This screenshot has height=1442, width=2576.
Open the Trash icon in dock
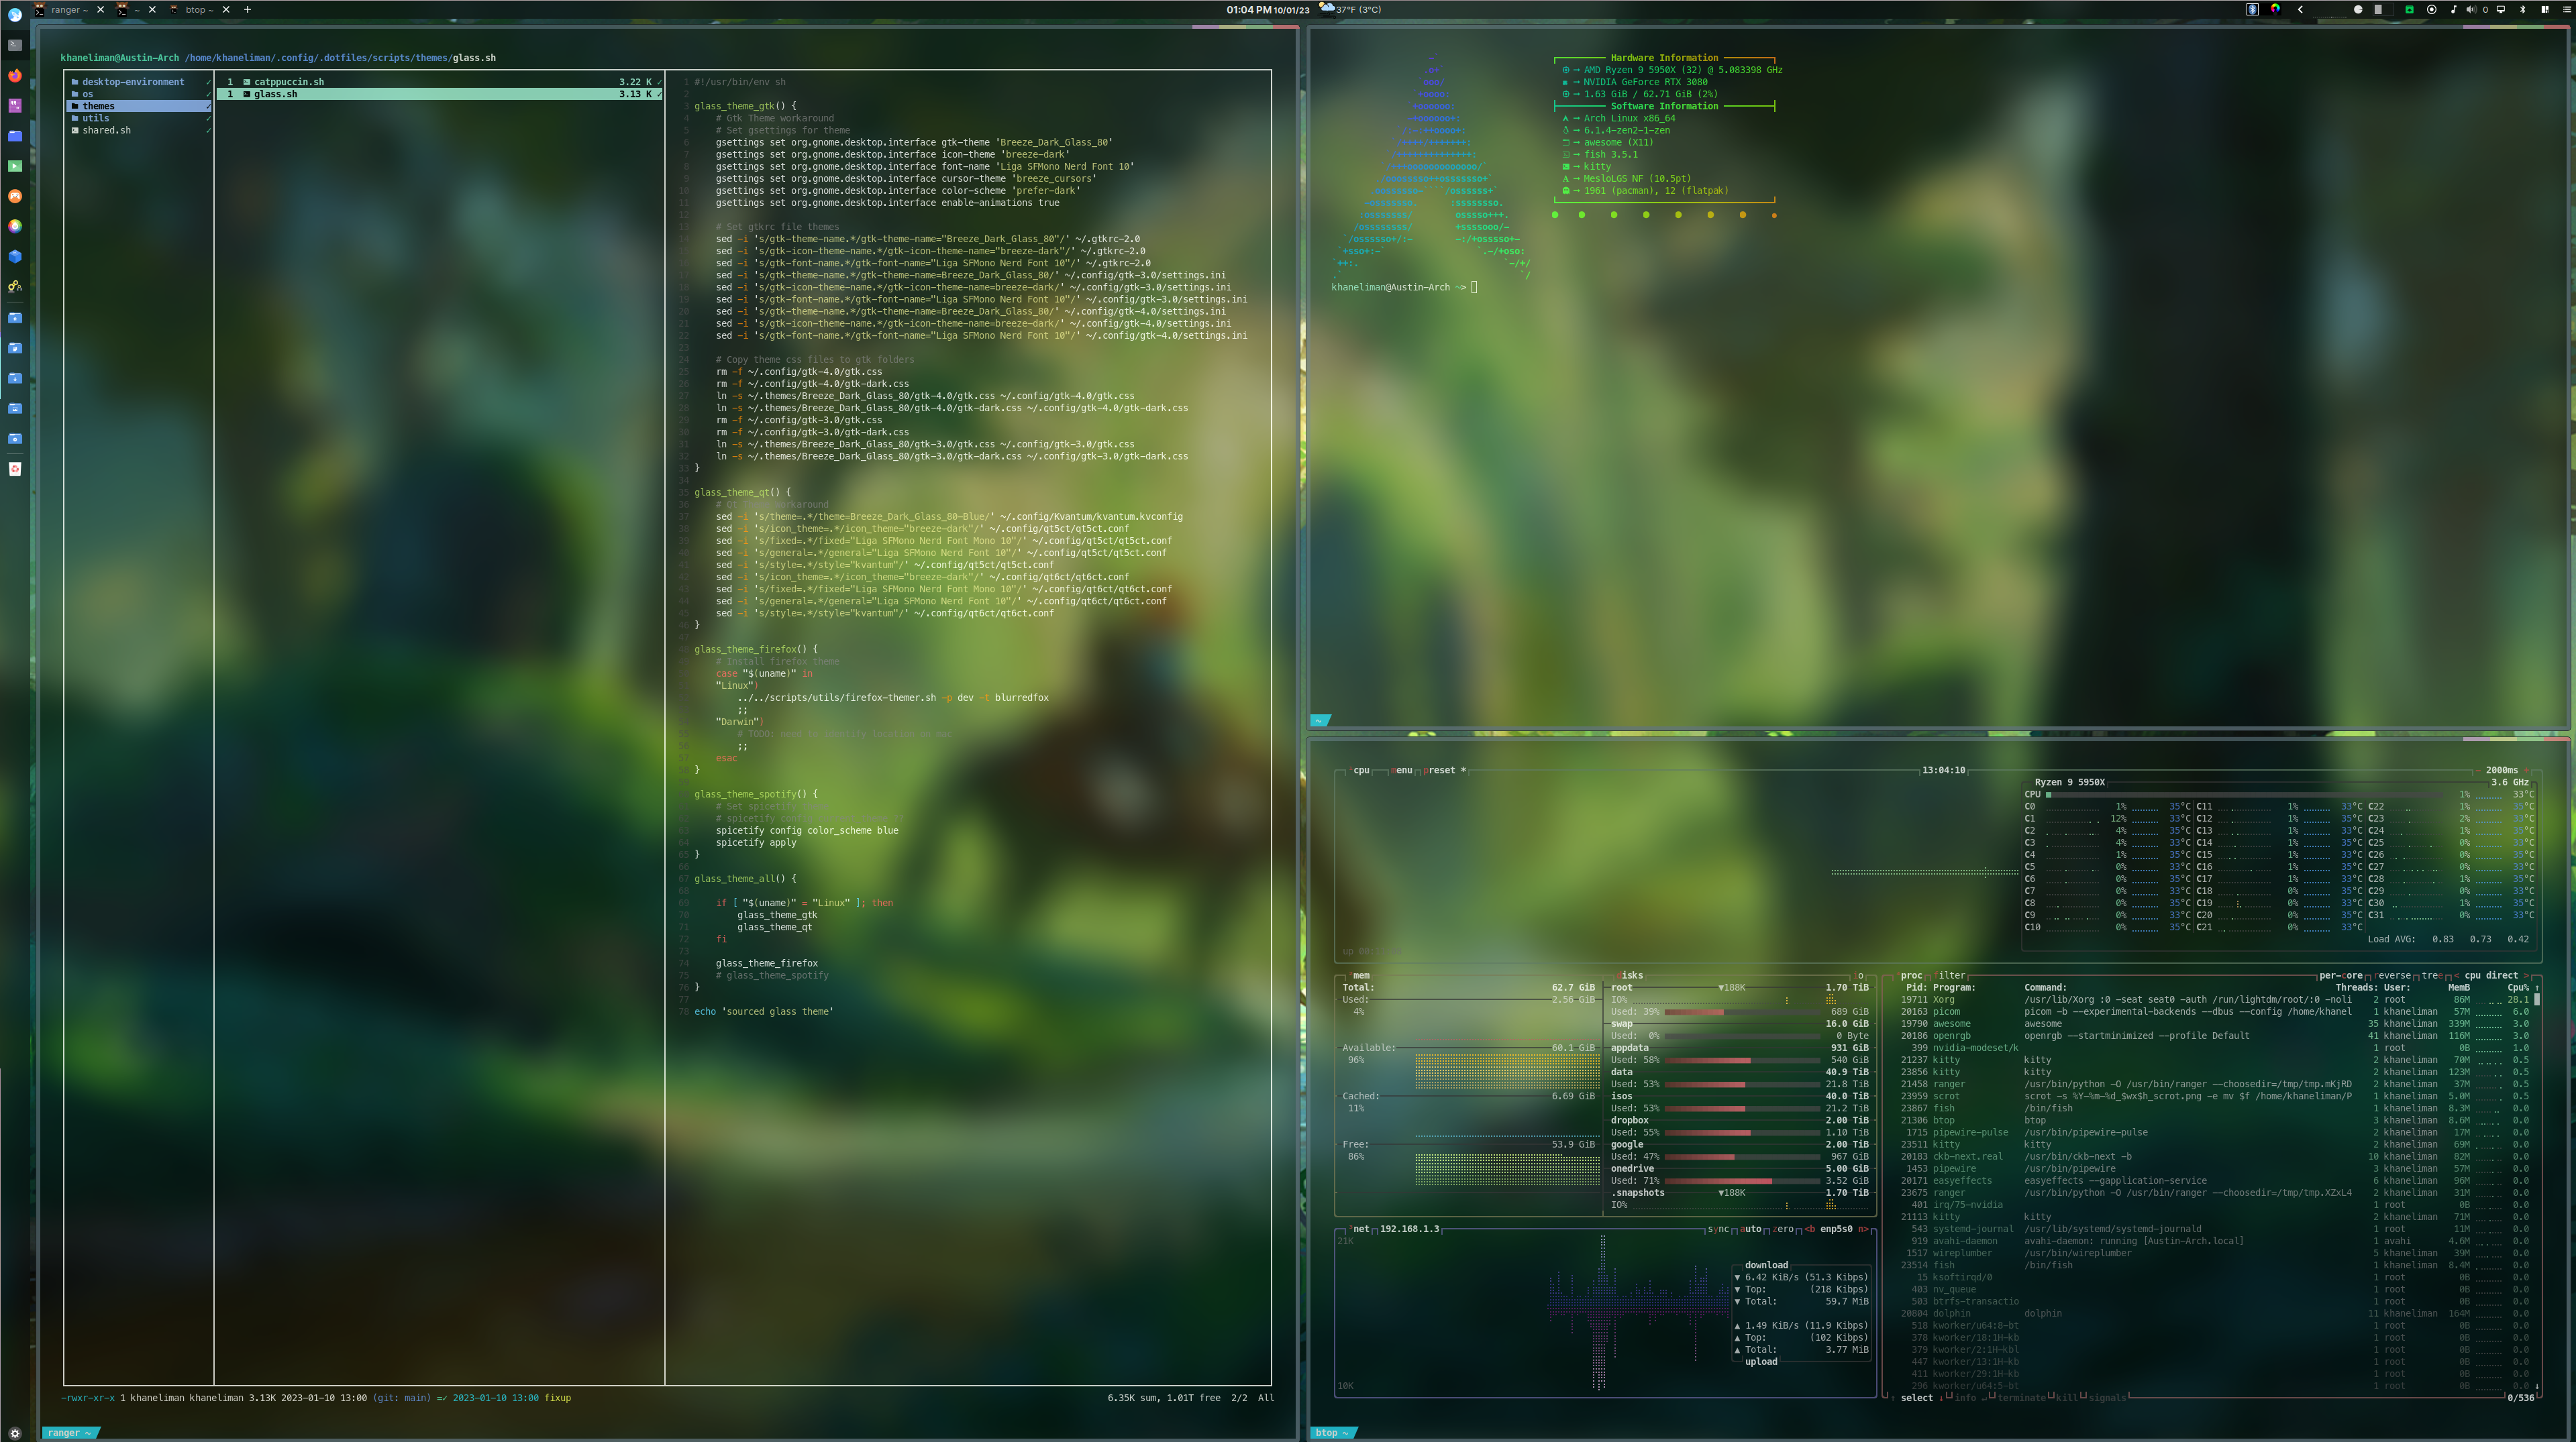click(15, 469)
